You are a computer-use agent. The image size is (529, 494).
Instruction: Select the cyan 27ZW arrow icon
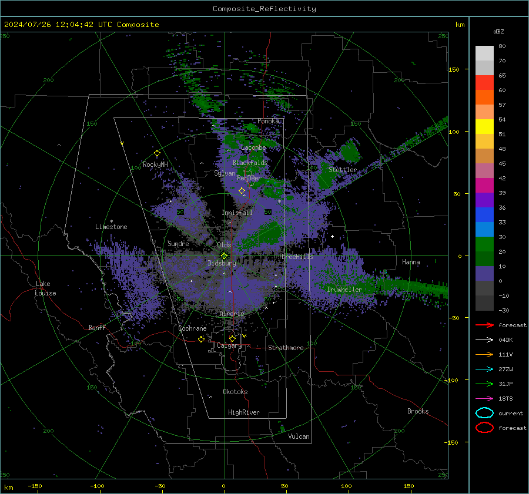pos(484,369)
